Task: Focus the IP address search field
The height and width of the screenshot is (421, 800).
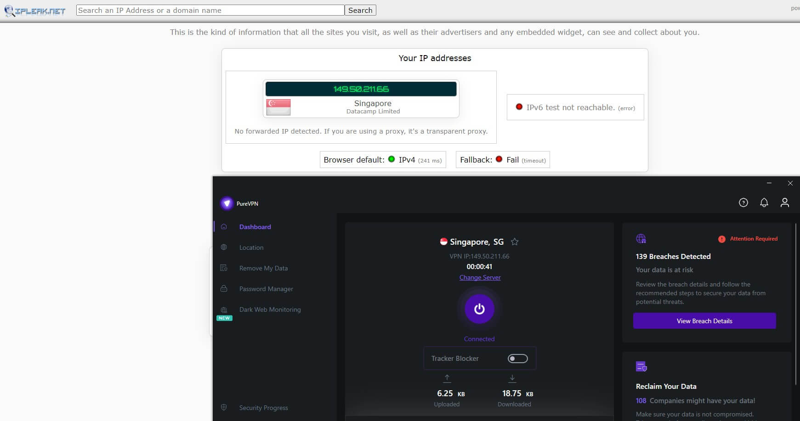Action: (x=210, y=10)
